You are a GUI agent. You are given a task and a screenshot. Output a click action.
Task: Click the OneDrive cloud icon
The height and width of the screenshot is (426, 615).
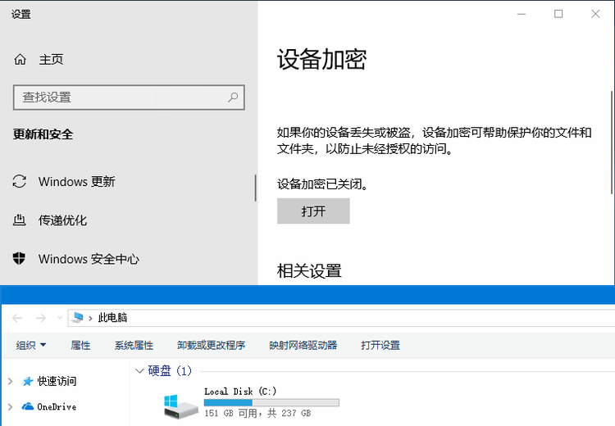(27, 406)
